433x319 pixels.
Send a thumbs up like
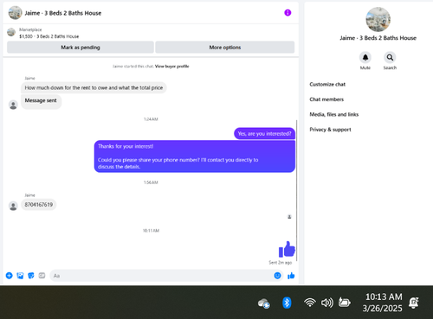click(x=291, y=276)
